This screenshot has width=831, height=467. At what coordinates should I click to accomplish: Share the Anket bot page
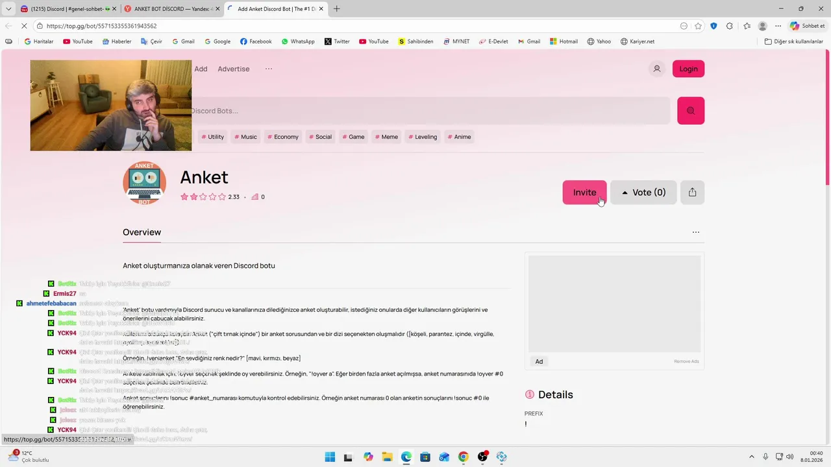(692, 192)
